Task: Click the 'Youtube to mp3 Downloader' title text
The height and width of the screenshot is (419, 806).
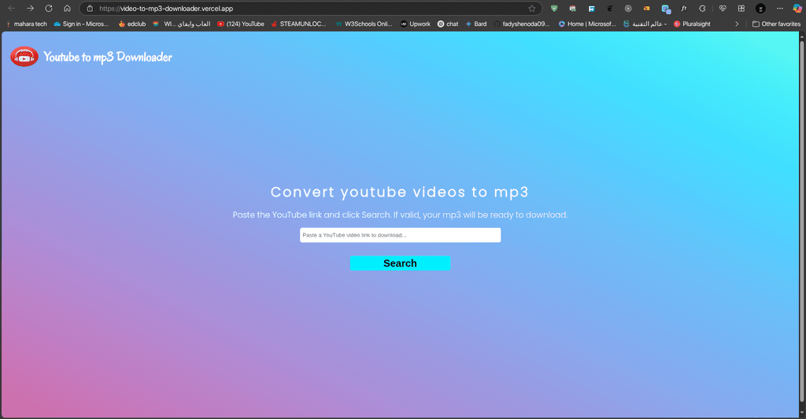Action: 107,57
